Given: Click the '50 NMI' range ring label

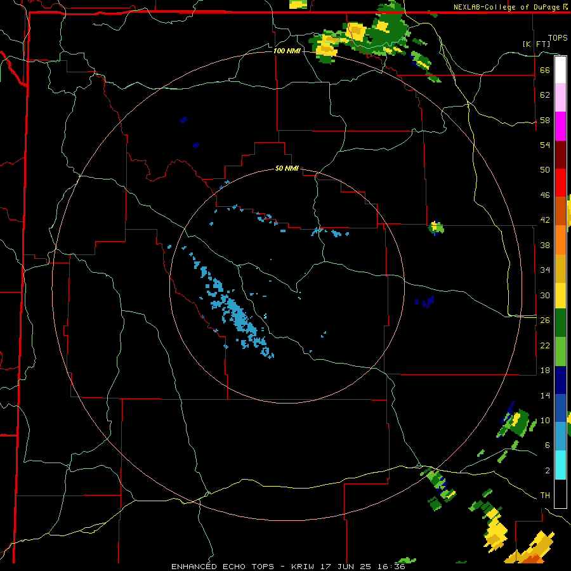Looking at the screenshot, I should click(287, 168).
